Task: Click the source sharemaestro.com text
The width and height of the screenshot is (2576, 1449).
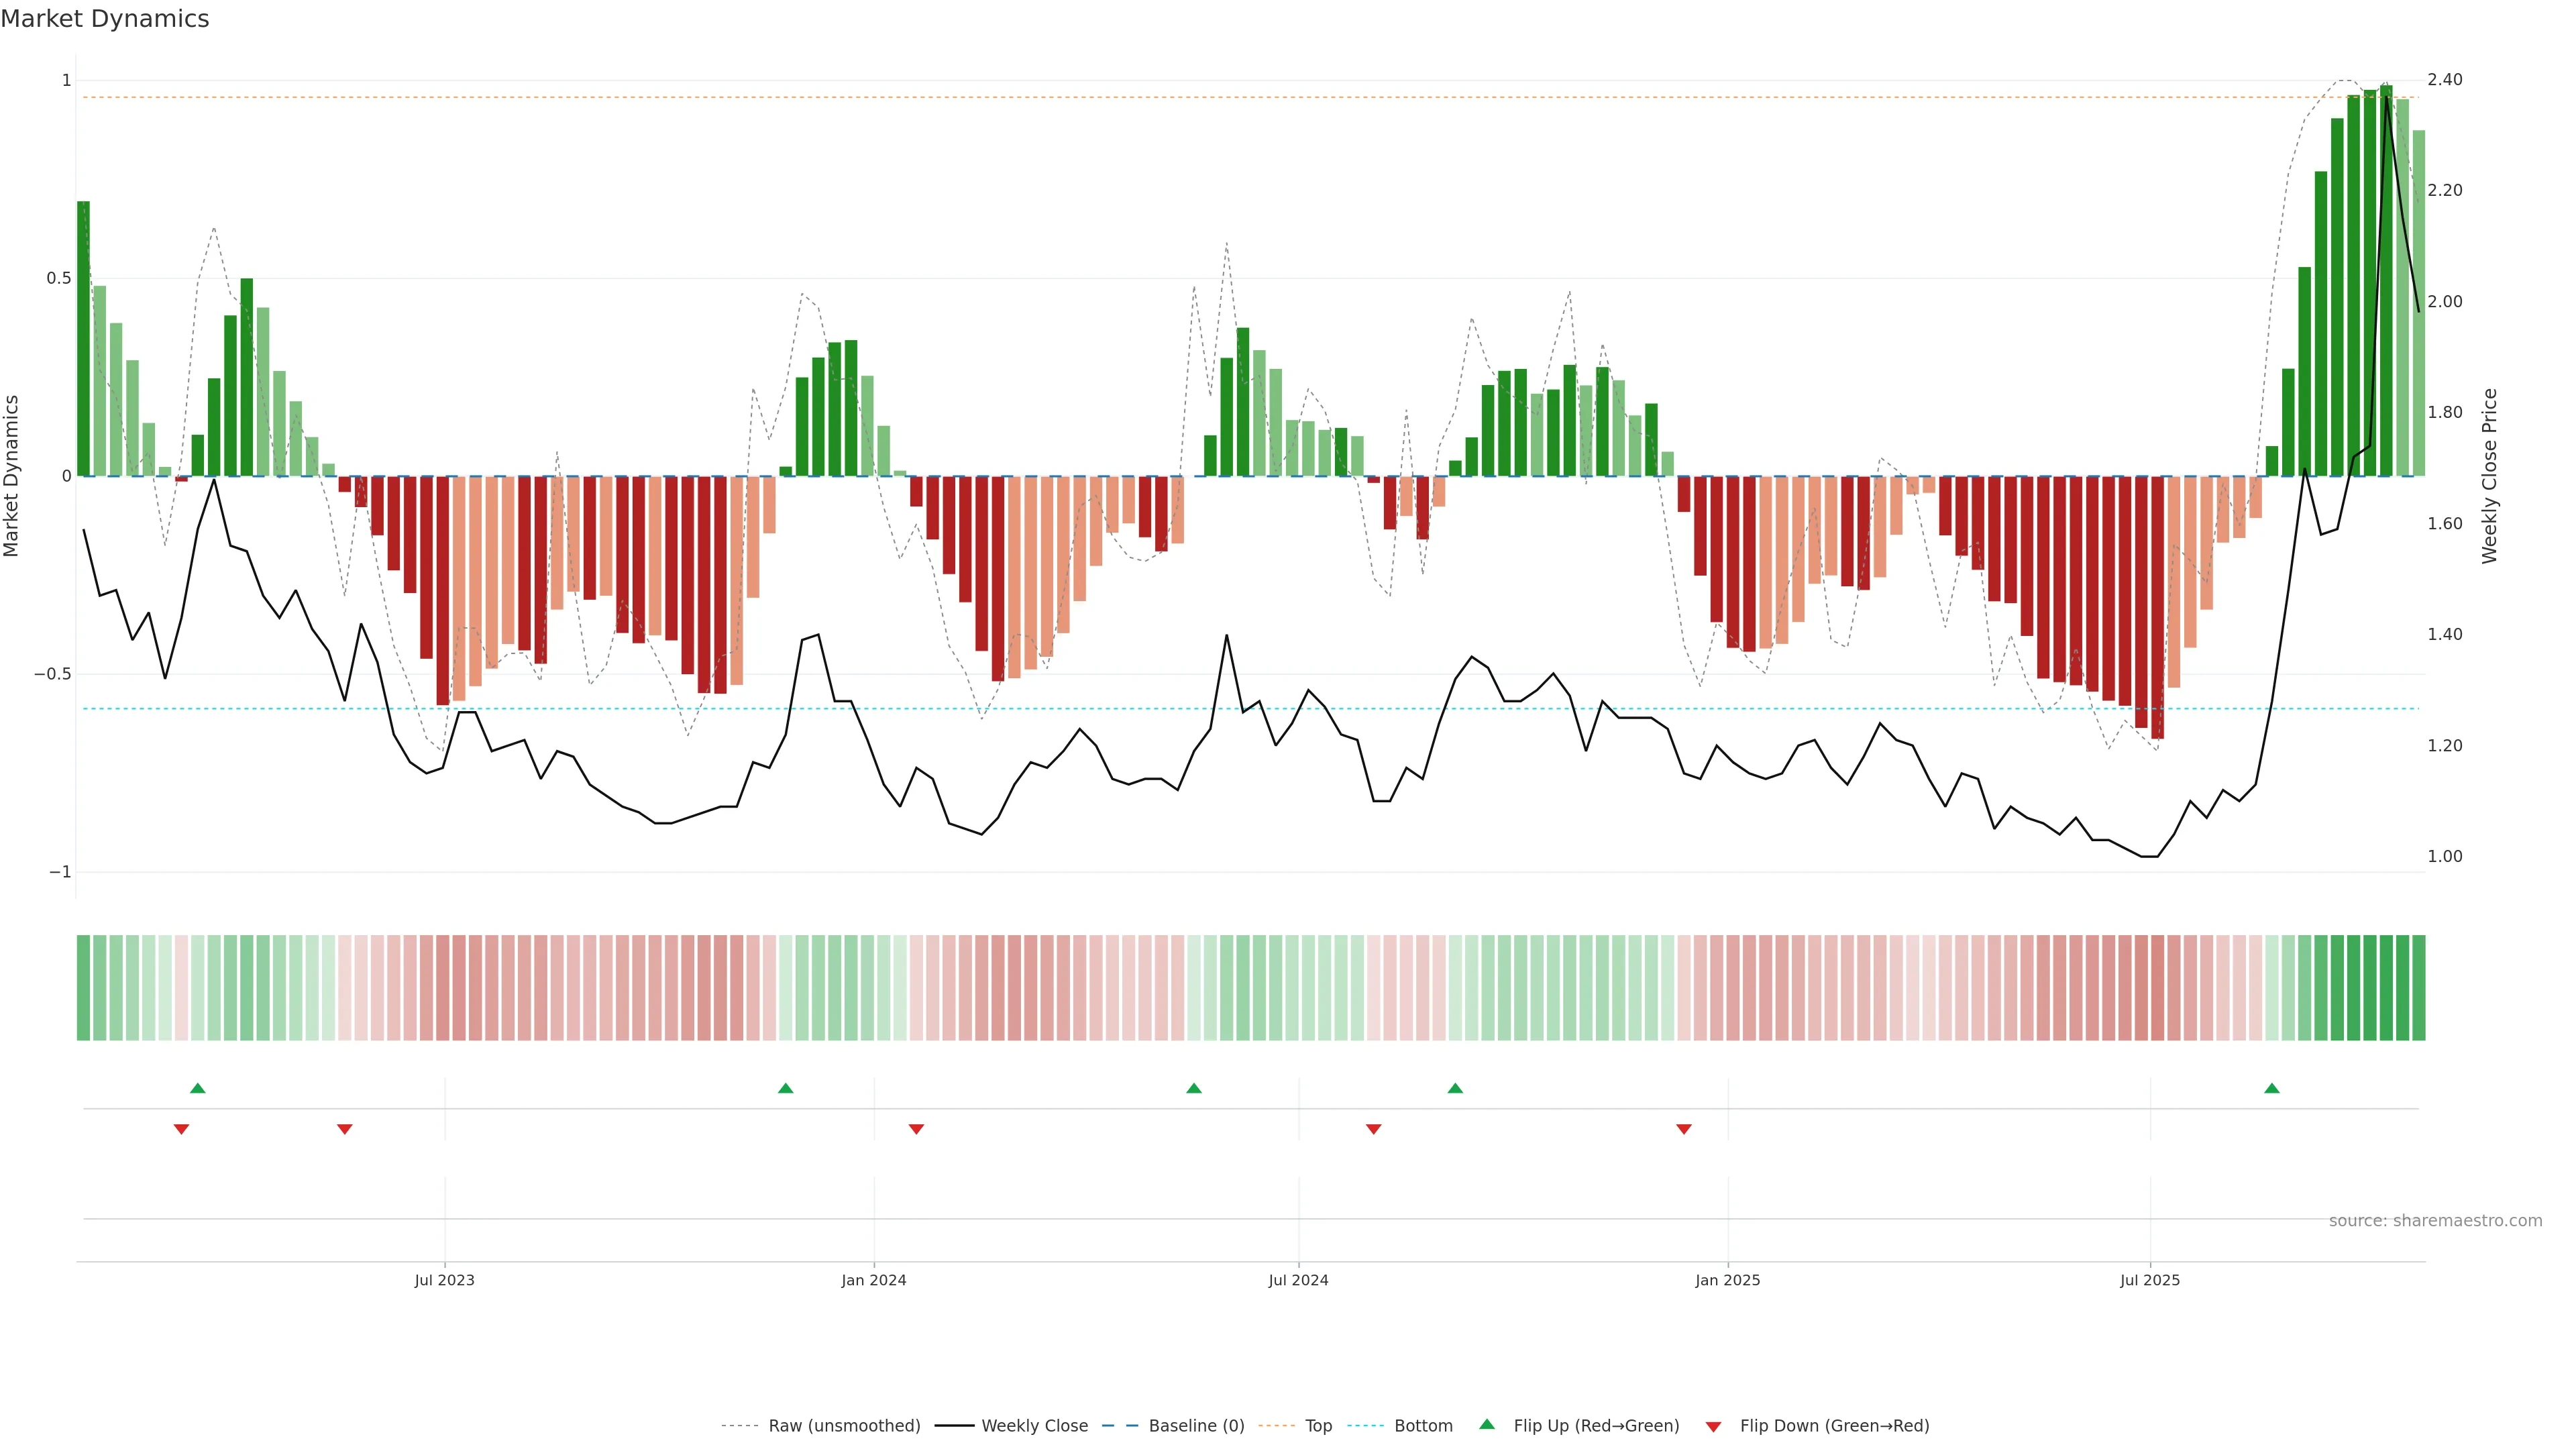Action: (x=2435, y=1220)
